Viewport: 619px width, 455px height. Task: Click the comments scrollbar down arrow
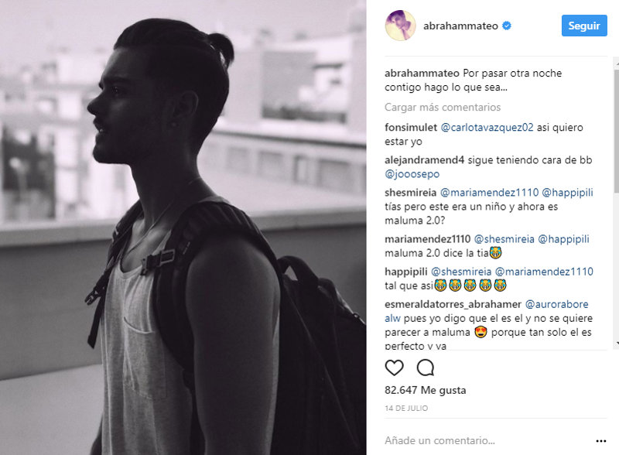[x=617, y=344]
